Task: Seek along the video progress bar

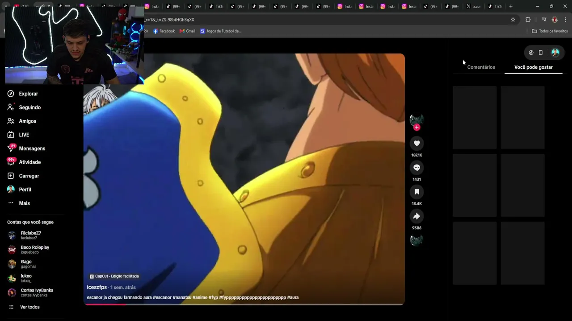Action: [x=244, y=305]
